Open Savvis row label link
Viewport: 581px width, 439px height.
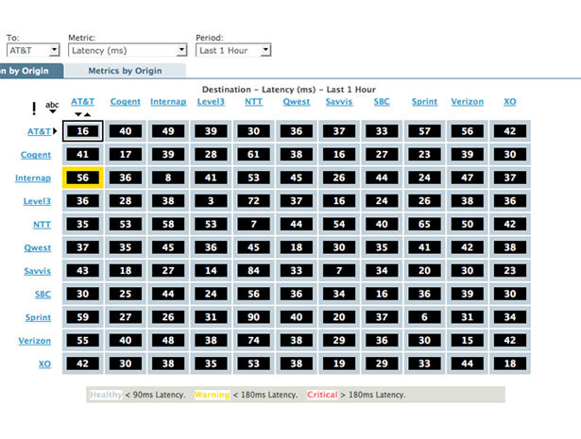coord(38,271)
